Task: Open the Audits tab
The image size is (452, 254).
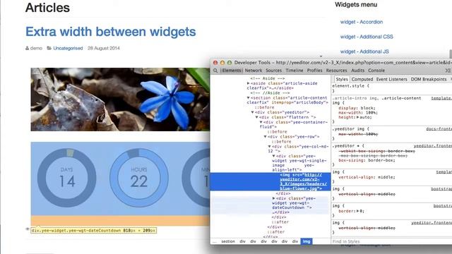Action: pyautogui.click(x=358, y=71)
